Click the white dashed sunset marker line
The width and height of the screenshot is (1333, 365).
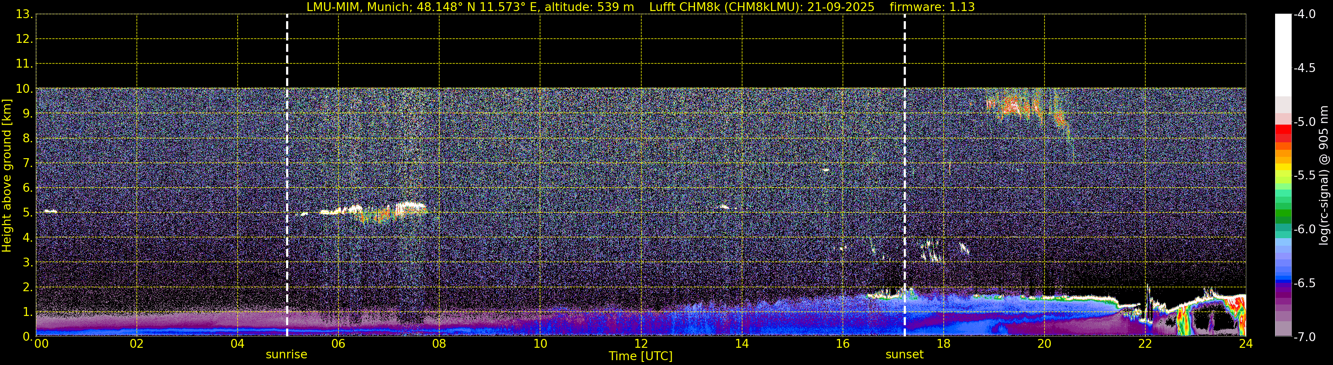coord(905,175)
